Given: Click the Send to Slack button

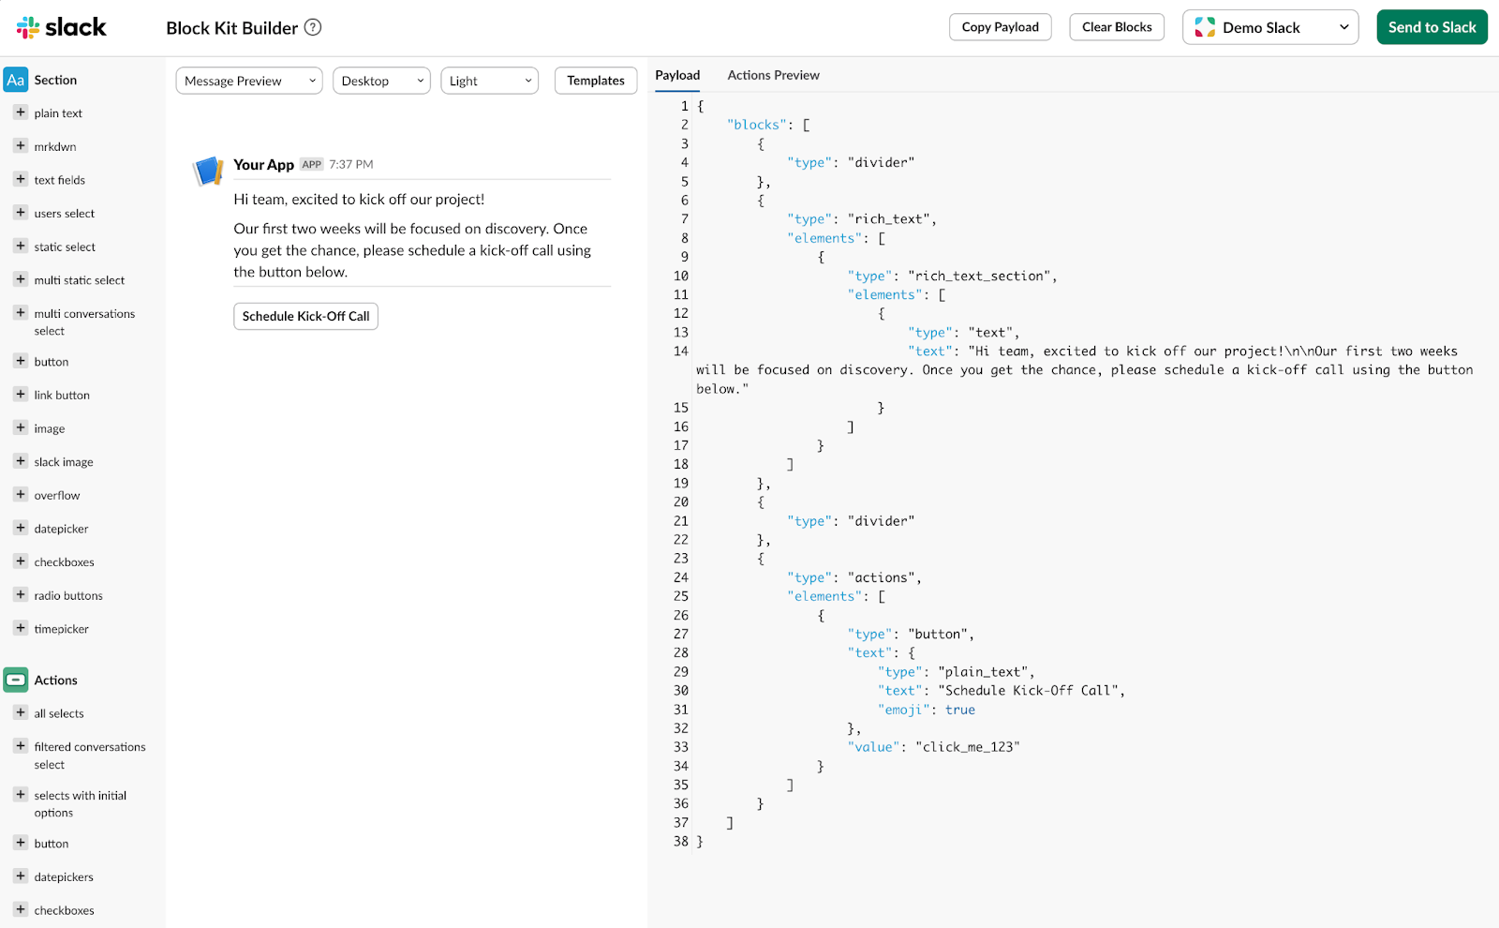Looking at the screenshot, I should [x=1432, y=27].
